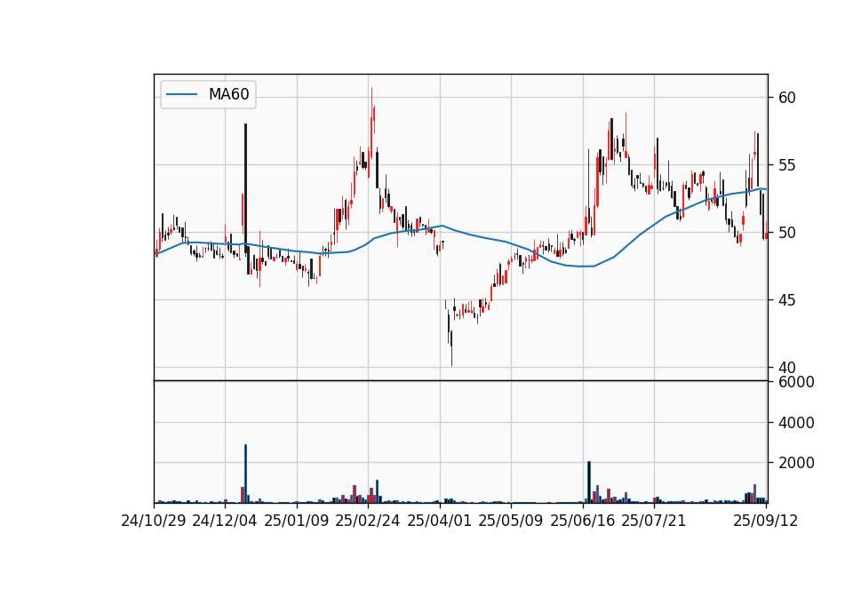Click the tall volume bar near 25/06/16
Image resolution: width=853 pixels, height=613 pixels.
click(x=589, y=482)
